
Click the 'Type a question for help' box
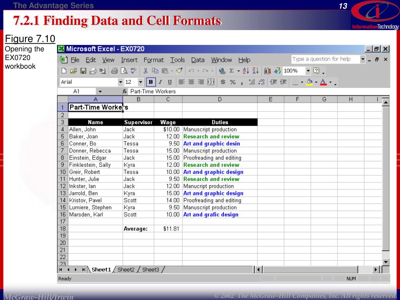click(x=325, y=59)
